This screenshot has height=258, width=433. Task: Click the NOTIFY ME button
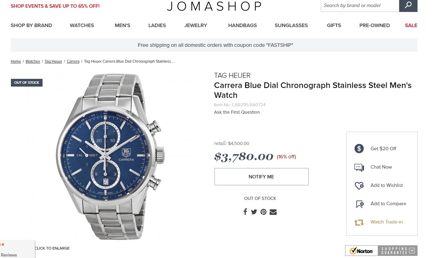point(261,177)
